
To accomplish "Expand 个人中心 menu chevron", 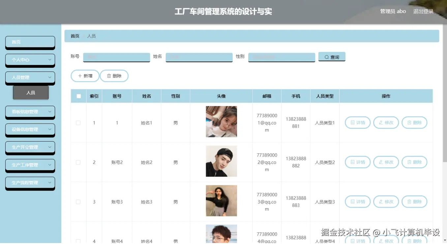I will (x=50, y=60).
